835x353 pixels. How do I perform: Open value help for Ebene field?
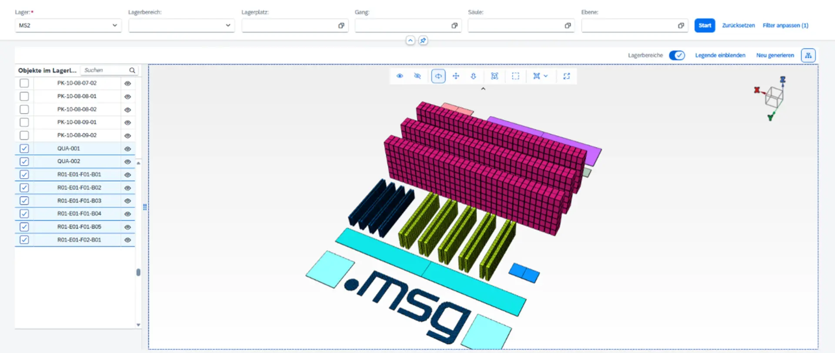pyautogui.click(x=681, y=26)
